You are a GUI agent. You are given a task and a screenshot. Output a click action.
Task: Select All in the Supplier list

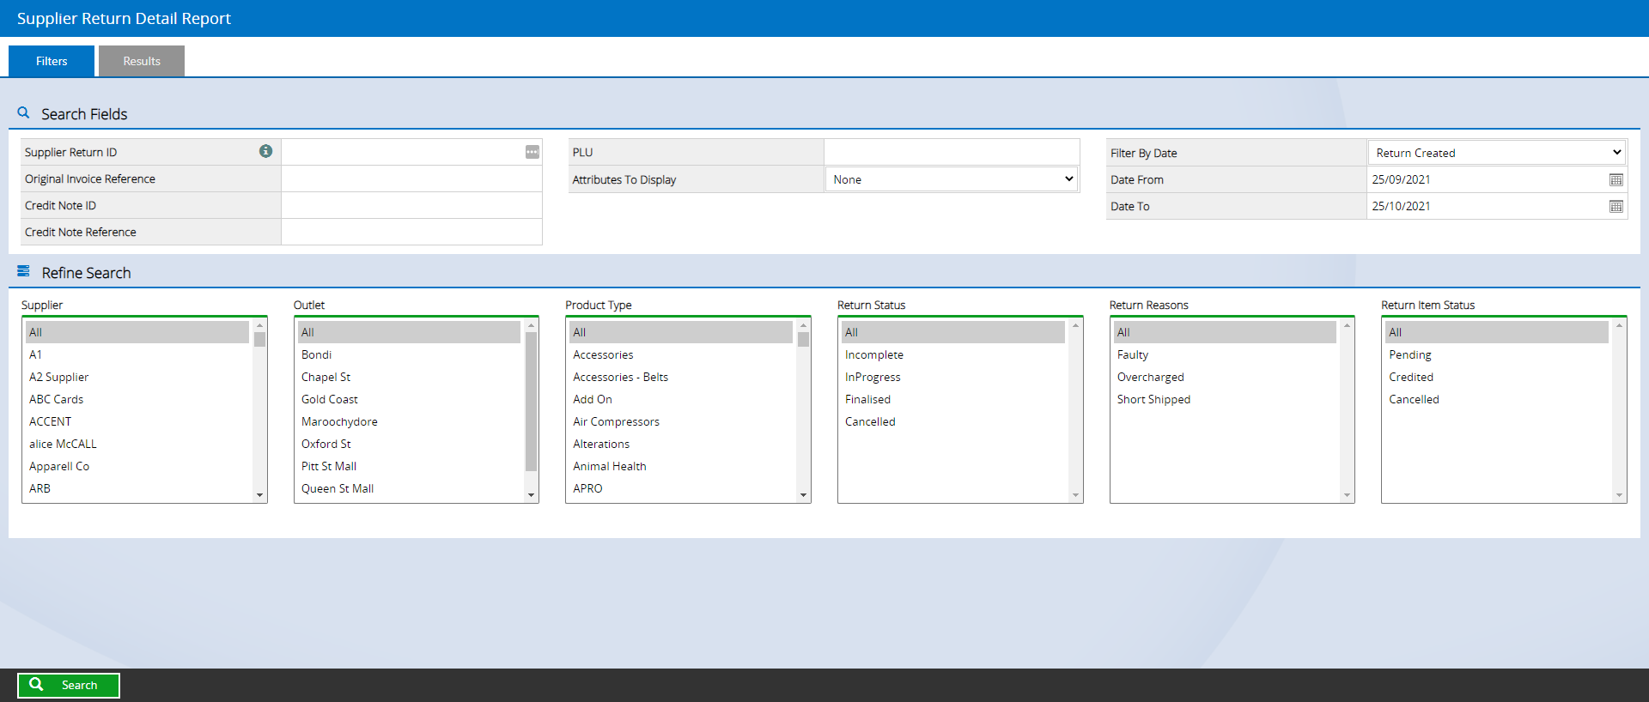(x=137, y=332)
